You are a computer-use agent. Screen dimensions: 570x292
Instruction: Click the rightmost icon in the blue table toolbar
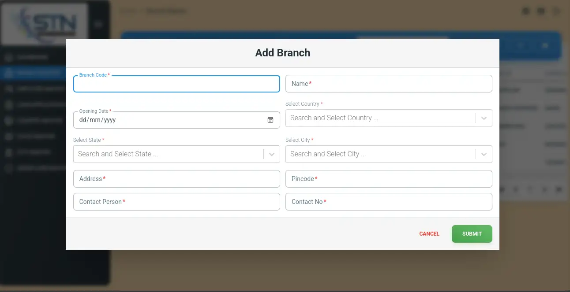[x=545, y=46]
